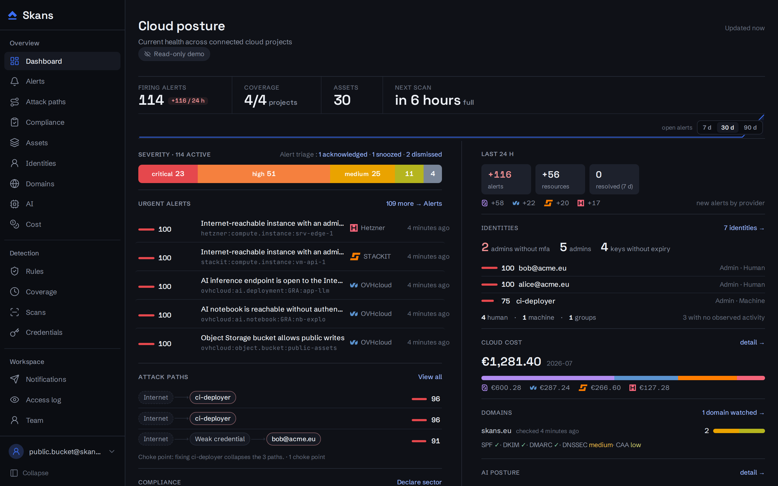The image size is (778, 486).
Task: Open Access log in the sidebar
Action: click(62, 400)
